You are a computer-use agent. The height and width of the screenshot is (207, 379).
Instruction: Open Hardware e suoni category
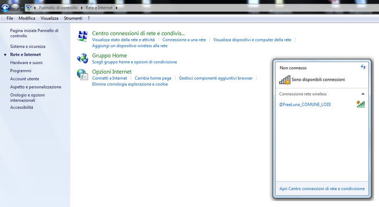(26, 62)
